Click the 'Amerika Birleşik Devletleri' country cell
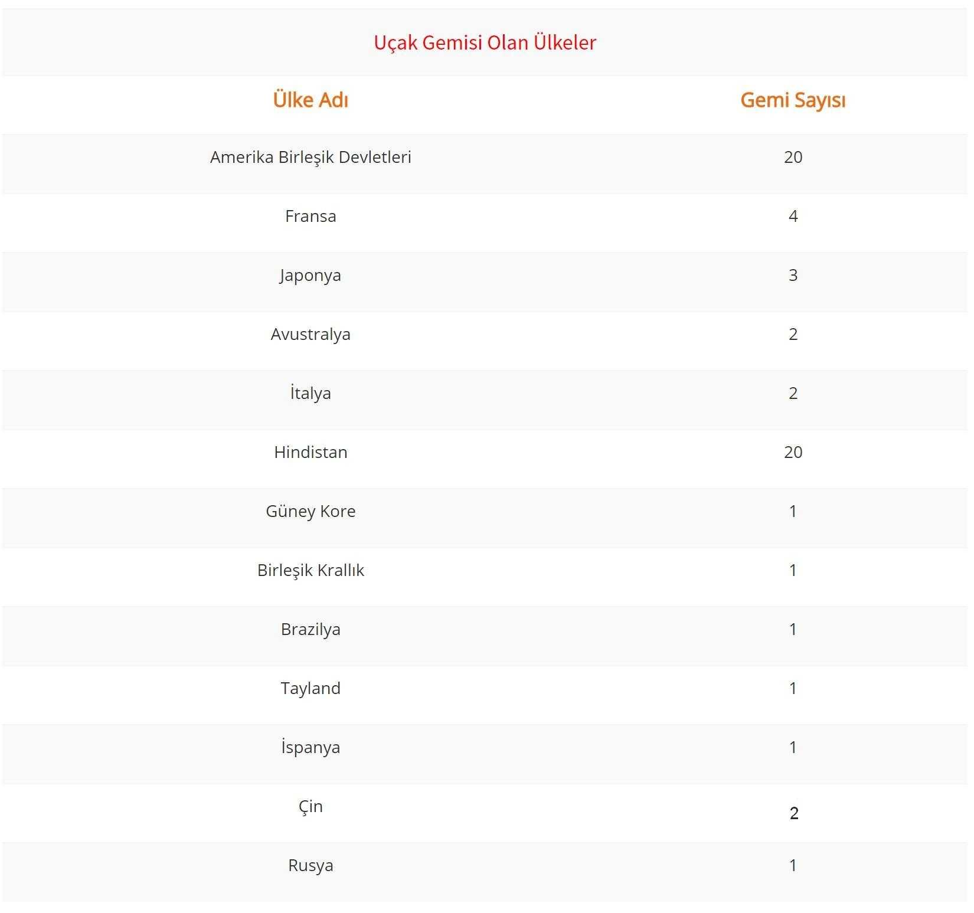This screenshot has width=974, height=913. point(310,157)
